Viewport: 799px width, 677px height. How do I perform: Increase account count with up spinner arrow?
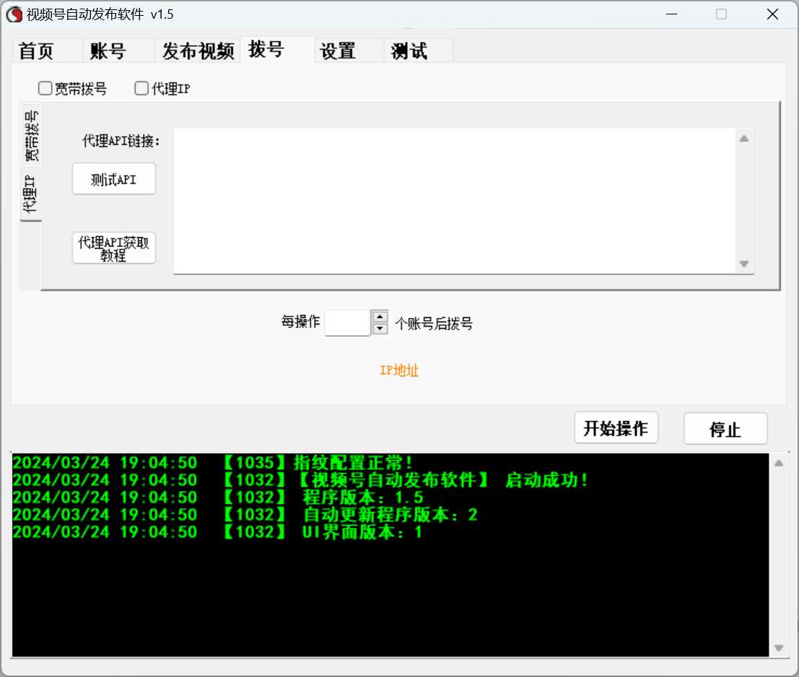tap(380, 317)
